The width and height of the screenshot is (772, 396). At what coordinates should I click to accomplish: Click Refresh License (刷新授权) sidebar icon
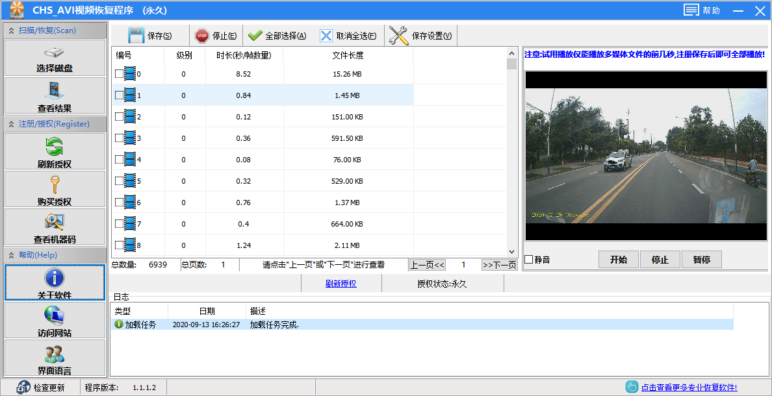pos(55,151)
